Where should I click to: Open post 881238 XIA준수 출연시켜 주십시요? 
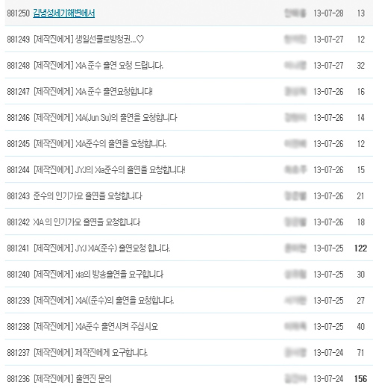point(95,327)
